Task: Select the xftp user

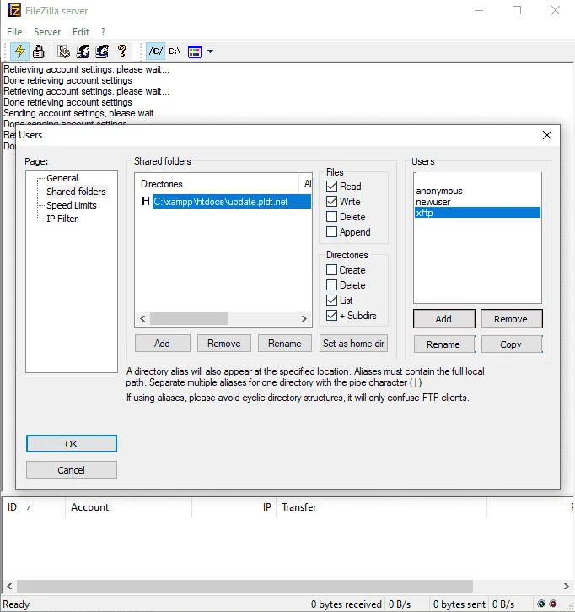Action: [x=477, y=213]
